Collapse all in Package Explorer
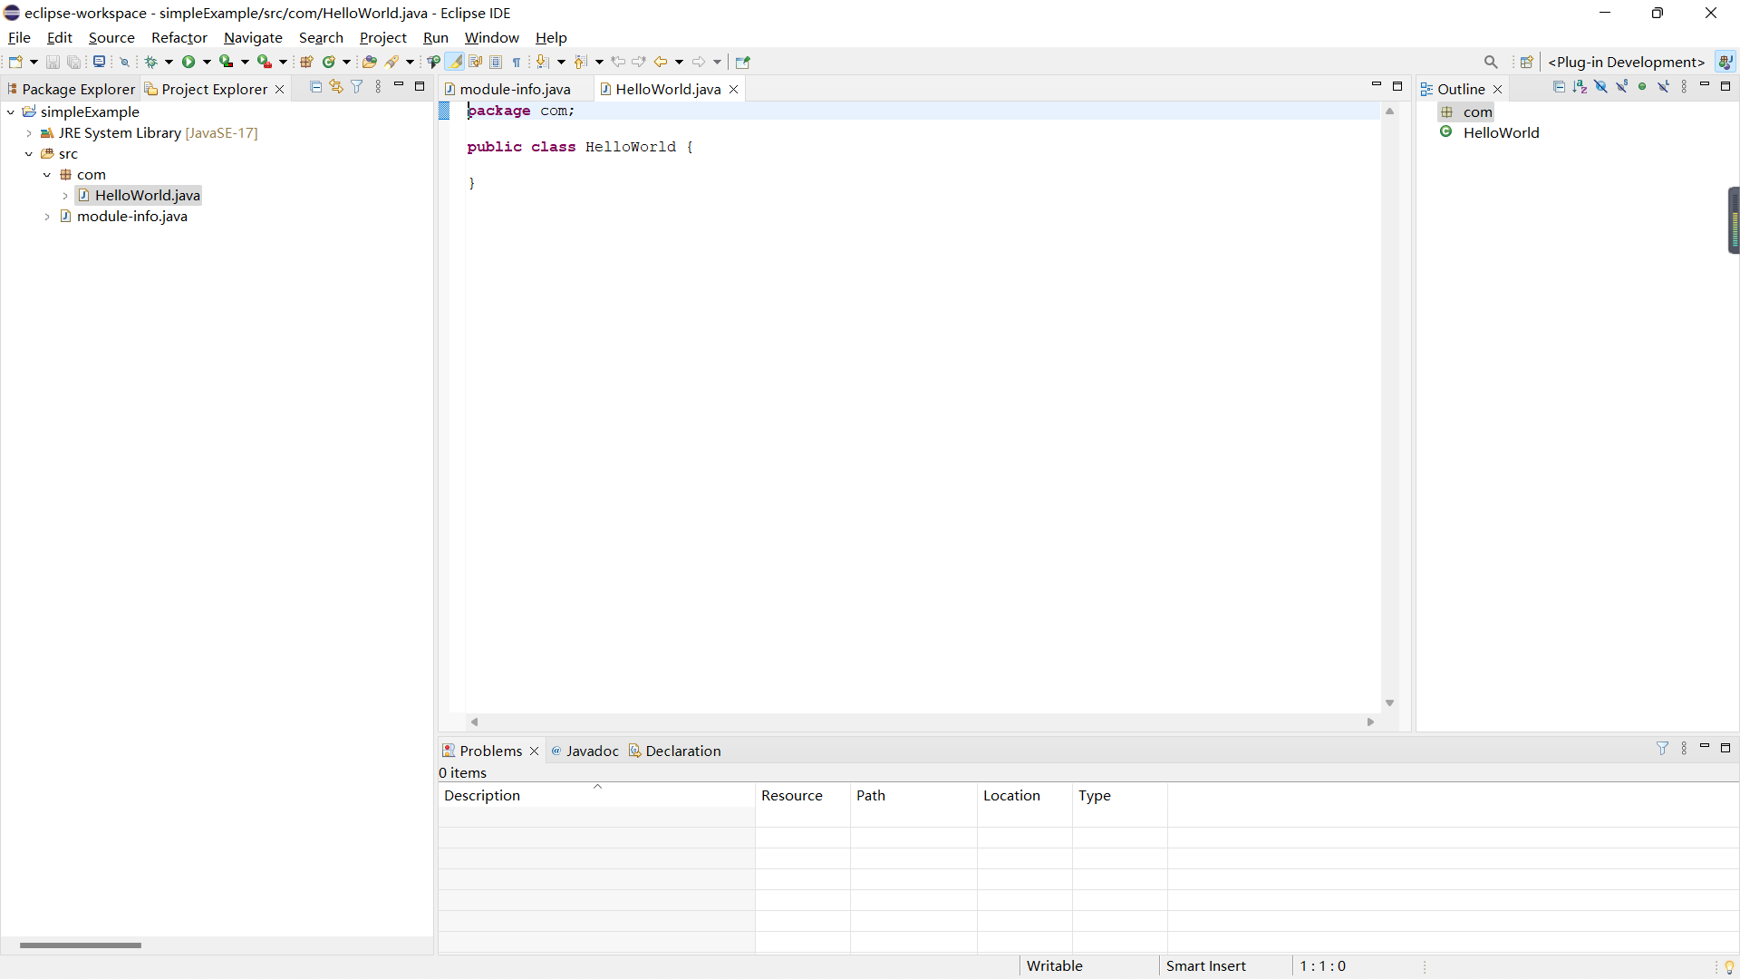This screenshot has width=1740, height=979. [x=315, y=87]
